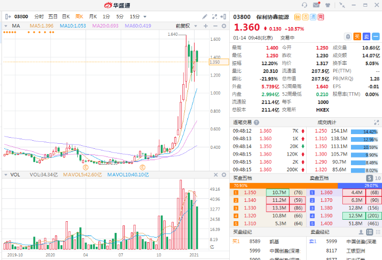Close the VOL indicator panel
This screenshot has height=260, width=382.
pyautogui.click(x=215, y=175)
